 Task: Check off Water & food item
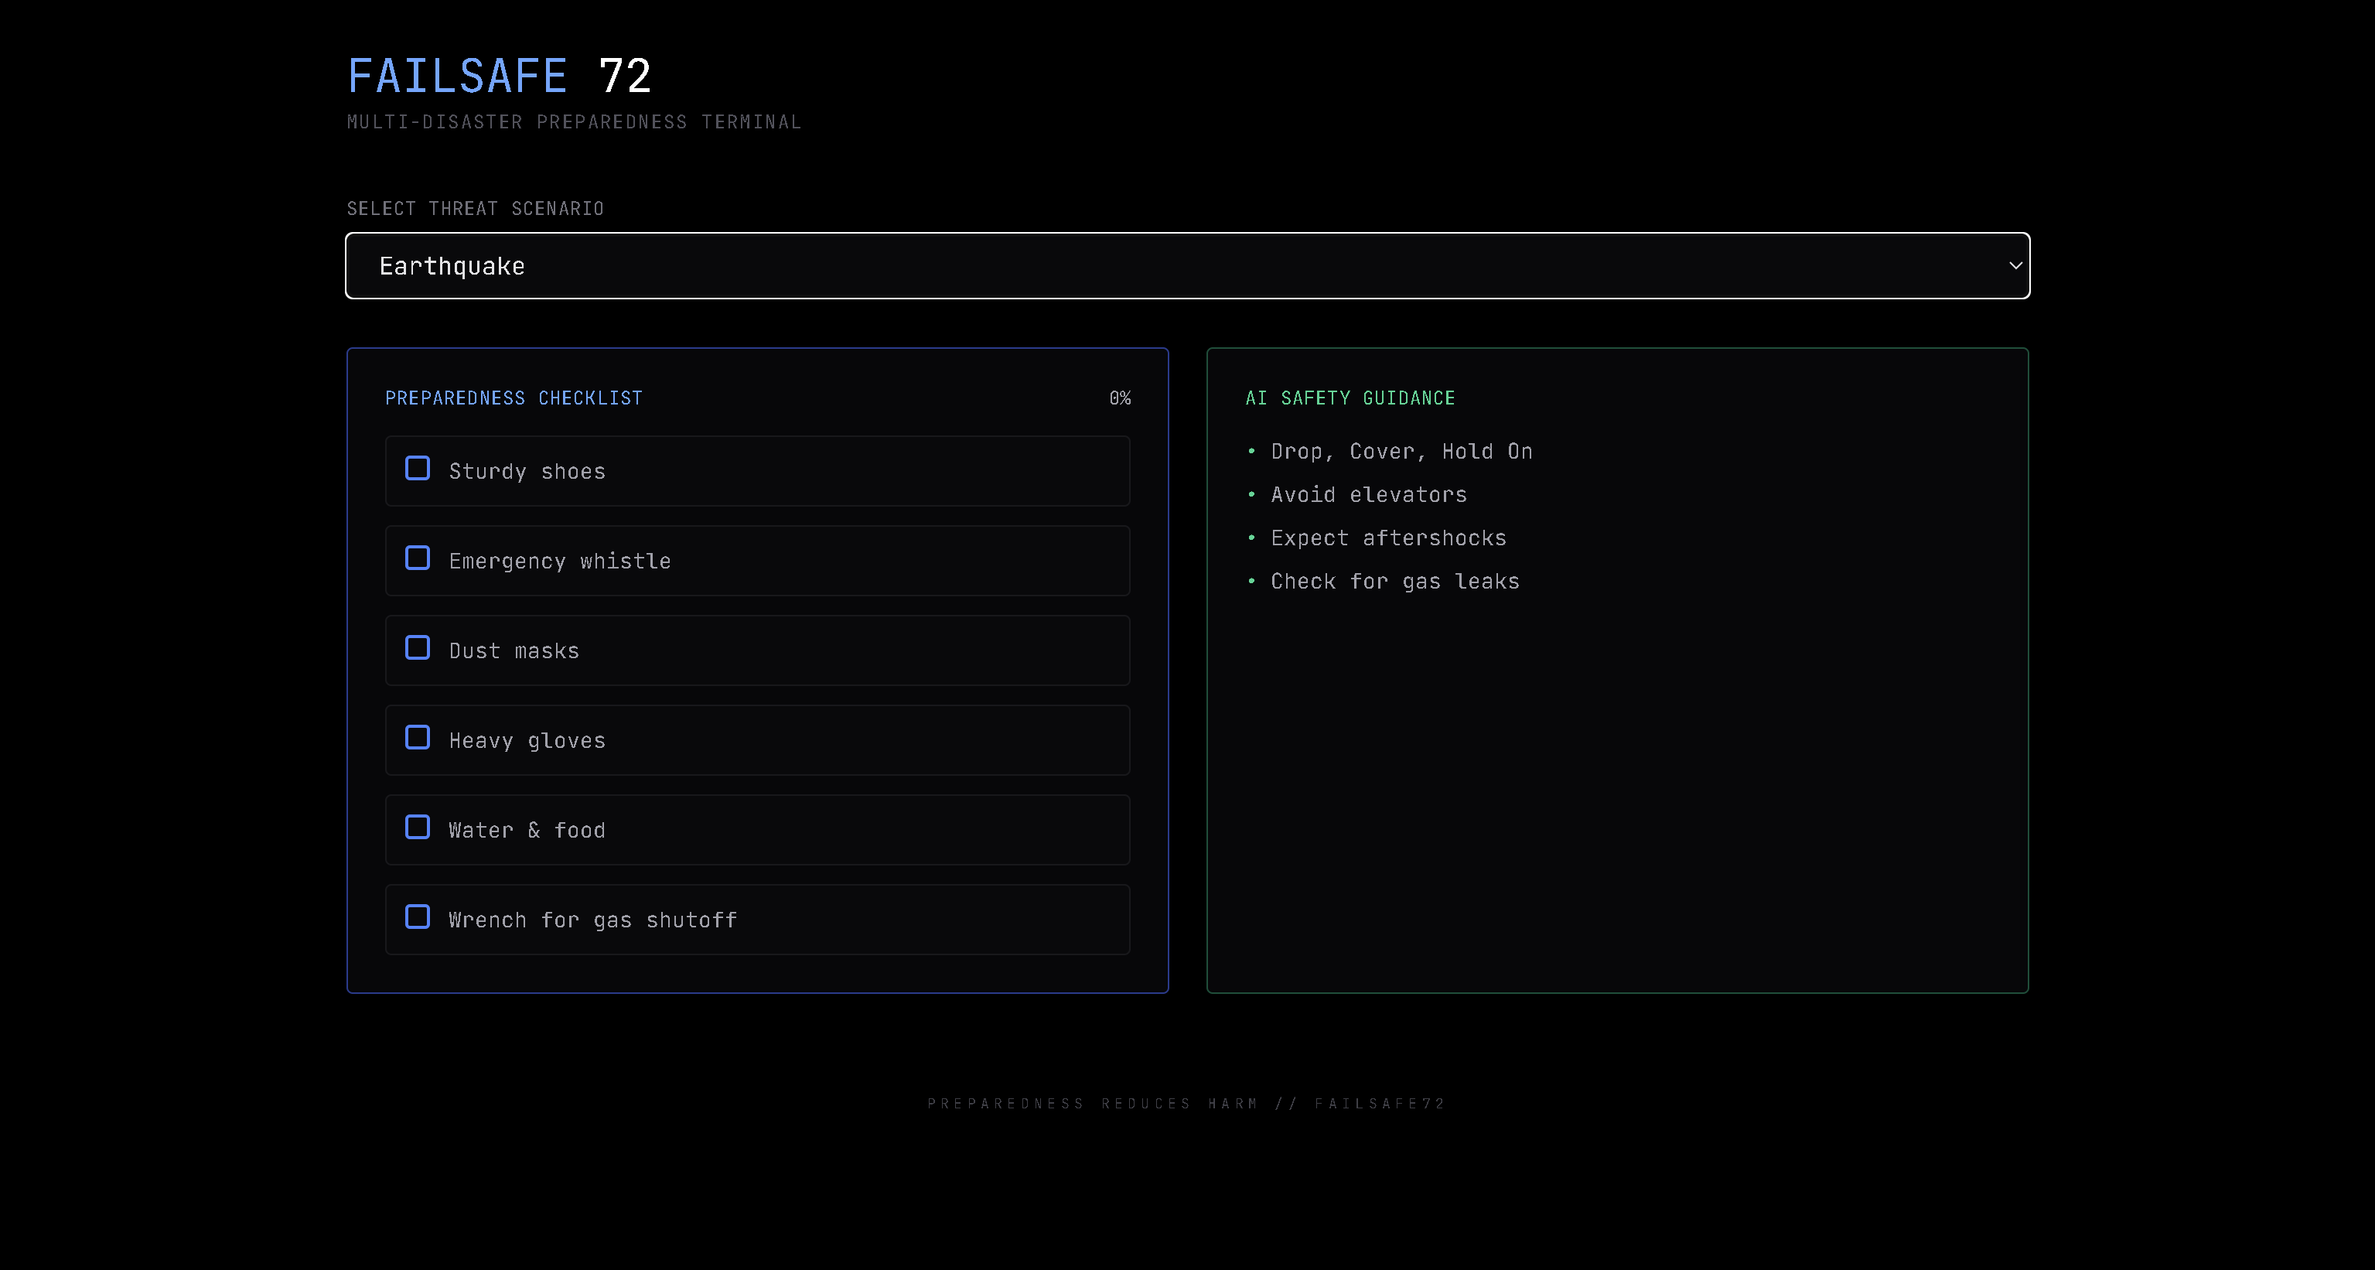tap(418, 828)
